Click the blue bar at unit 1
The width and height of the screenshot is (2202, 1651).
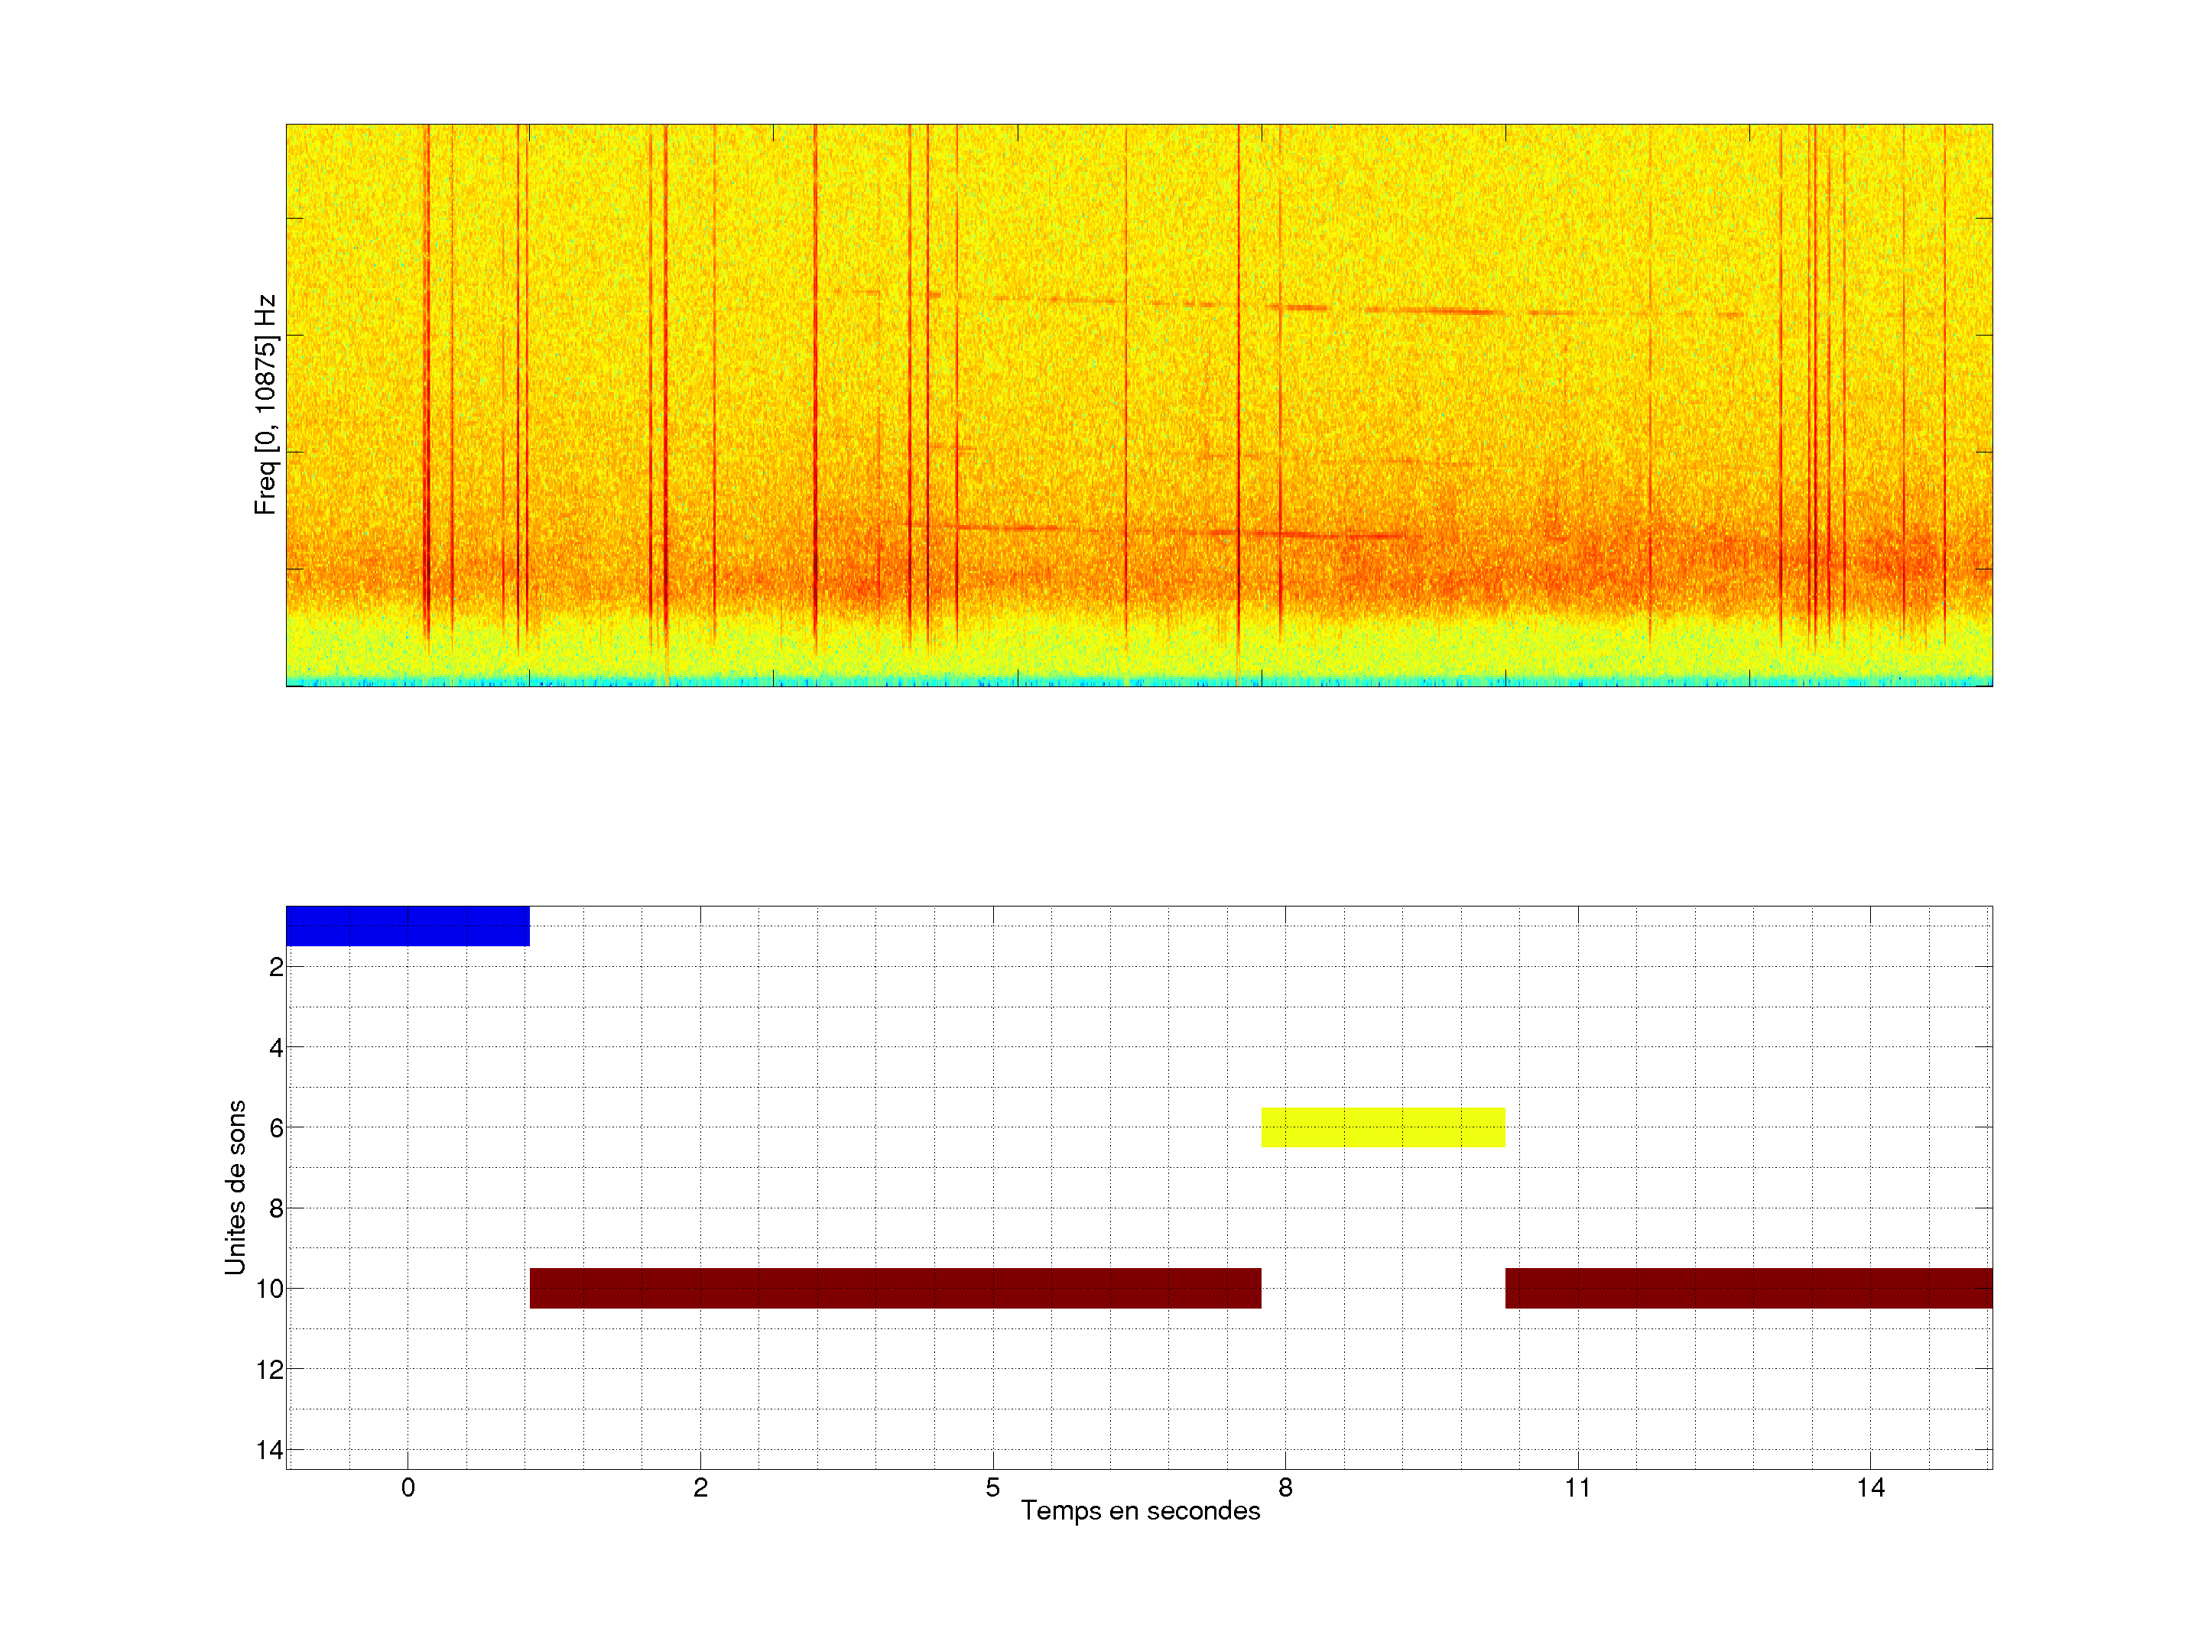[x=408, y=926]
